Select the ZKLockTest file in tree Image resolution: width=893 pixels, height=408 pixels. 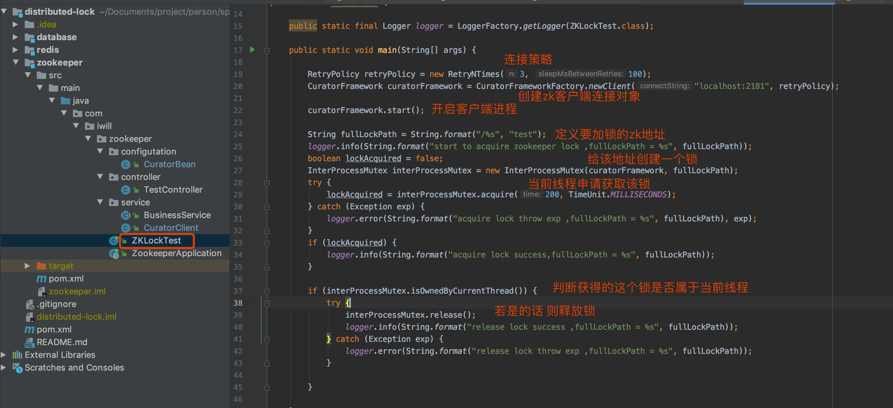click(x=156, y=240)
